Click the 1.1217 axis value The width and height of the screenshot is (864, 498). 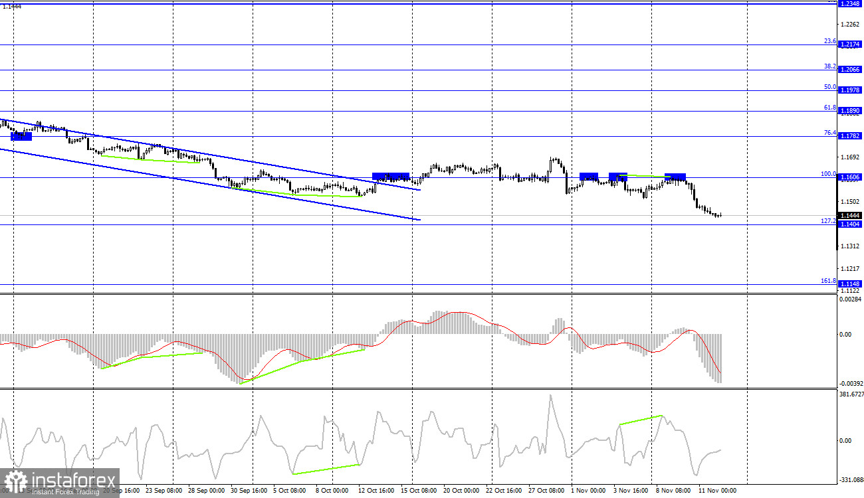click(851, 269)
